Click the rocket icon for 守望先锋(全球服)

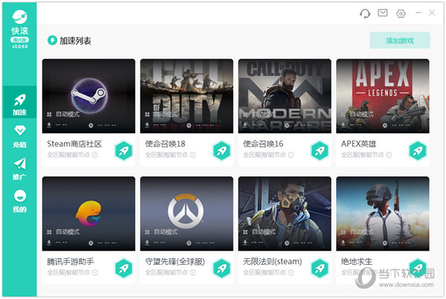tap(222, 268)
